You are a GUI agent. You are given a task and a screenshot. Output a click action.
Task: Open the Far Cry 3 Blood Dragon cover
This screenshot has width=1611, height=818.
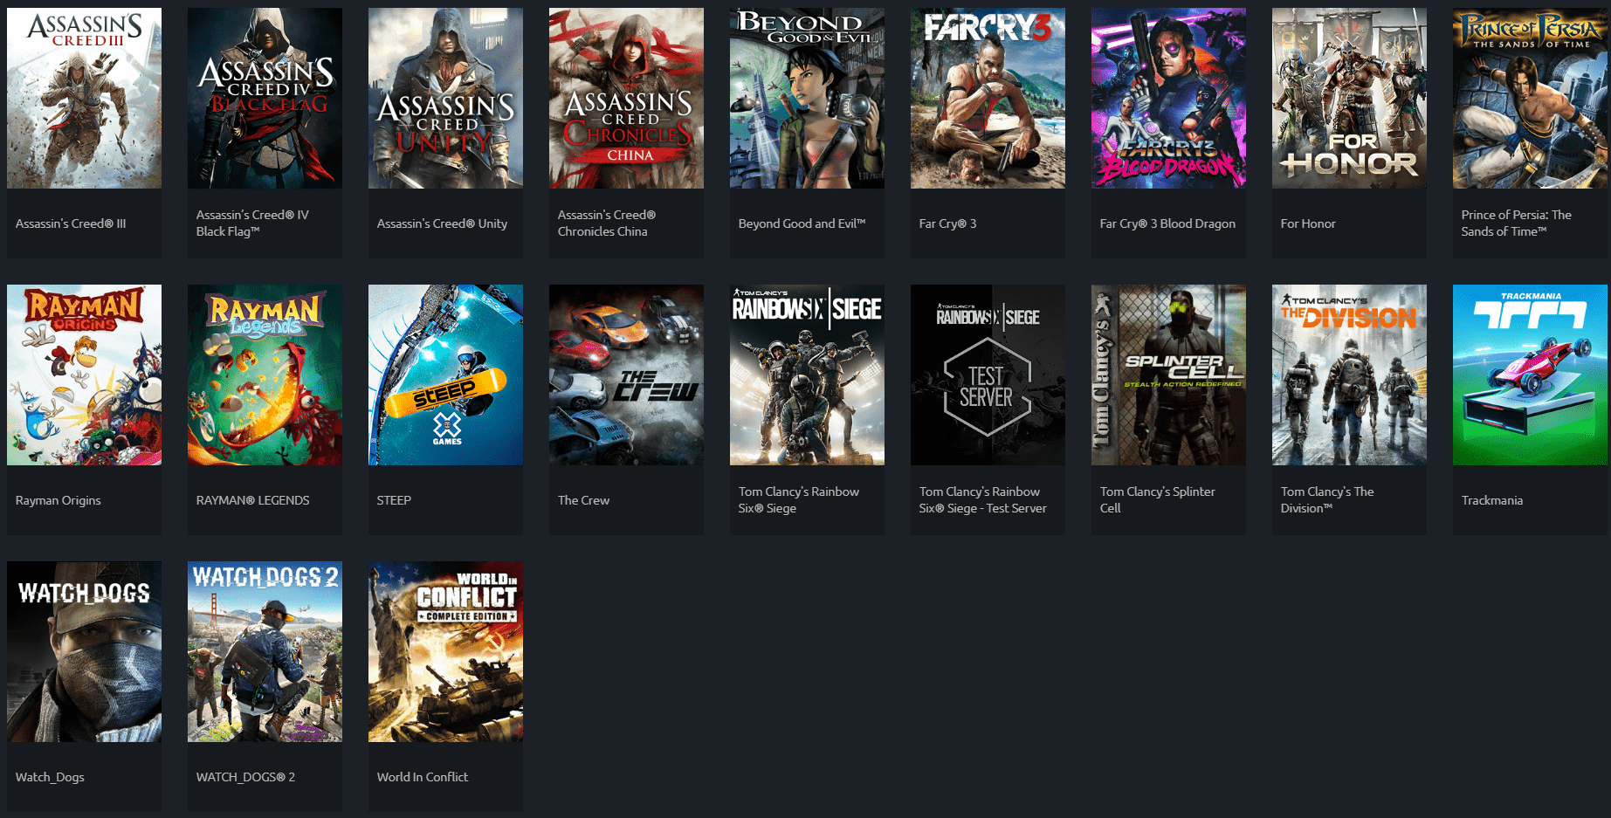1168,98
